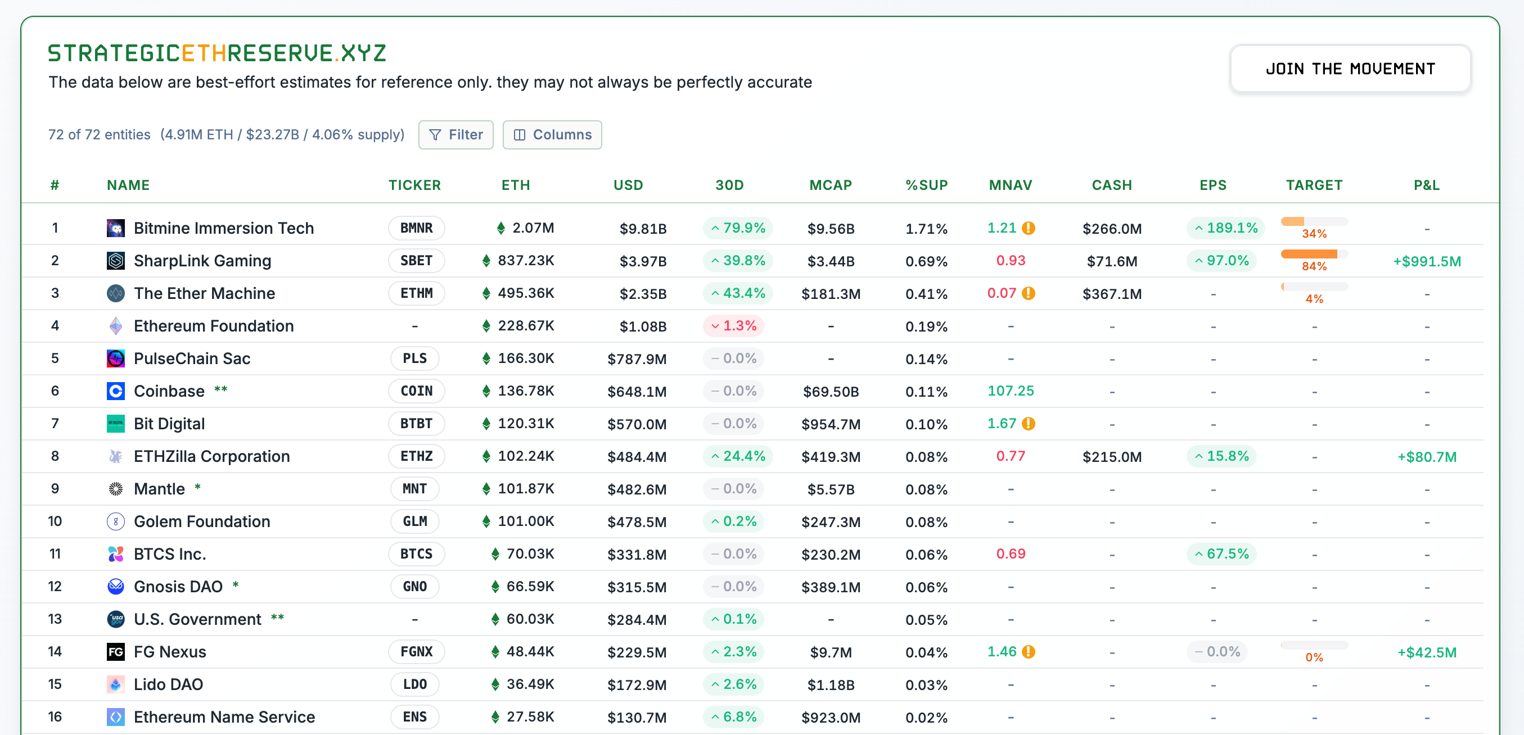Sort by the 30D column header
The width and height of the screenshot is (1524, 735).
point(729,185)
